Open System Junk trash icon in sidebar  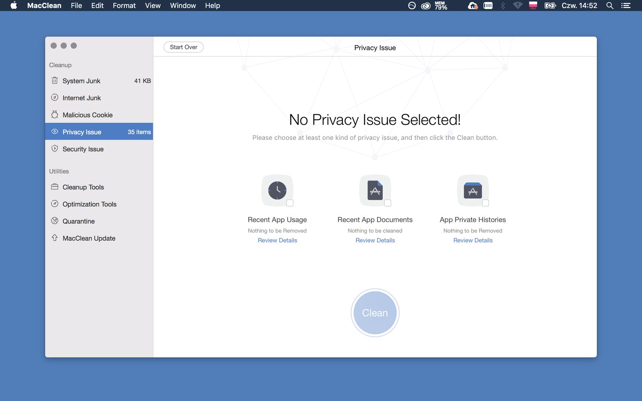pos(54,81)
